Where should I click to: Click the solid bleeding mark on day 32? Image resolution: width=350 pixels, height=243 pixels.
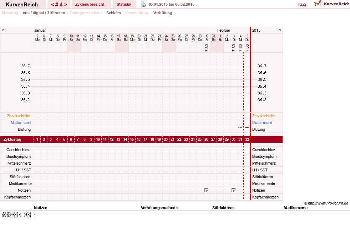(247, 128)
